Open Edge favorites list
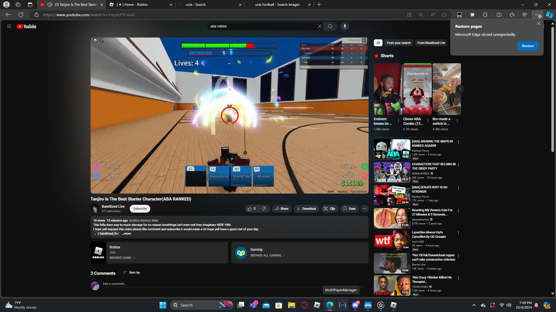This screenshot has height=312, width=556. point(512,15)
